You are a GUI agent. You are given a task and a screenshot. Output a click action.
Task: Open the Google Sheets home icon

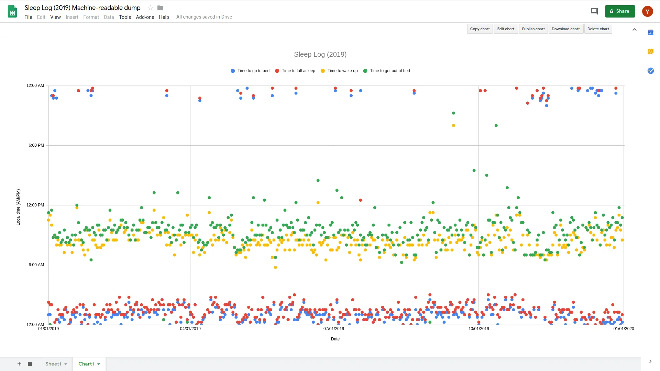click(12, 12)
